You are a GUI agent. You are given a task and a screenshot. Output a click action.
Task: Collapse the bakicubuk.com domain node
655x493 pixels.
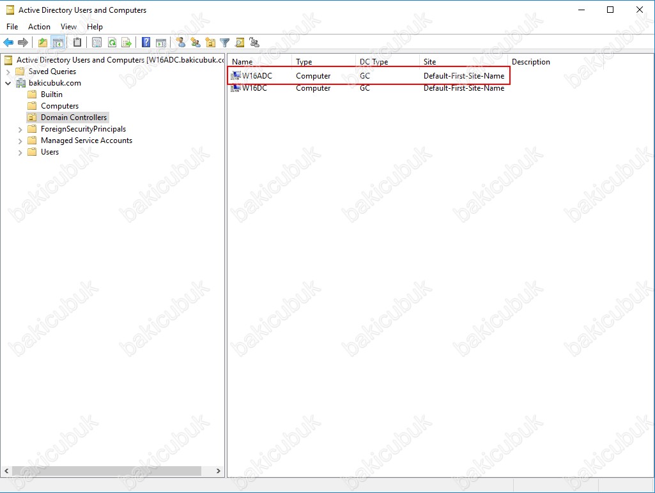click(x=8, y=83)
